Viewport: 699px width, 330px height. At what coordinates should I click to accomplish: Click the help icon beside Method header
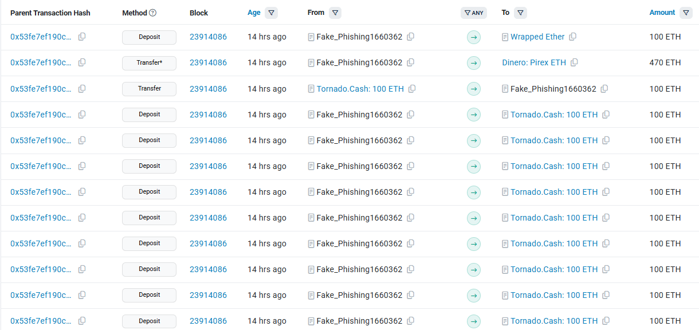click(x=152, y=13)
